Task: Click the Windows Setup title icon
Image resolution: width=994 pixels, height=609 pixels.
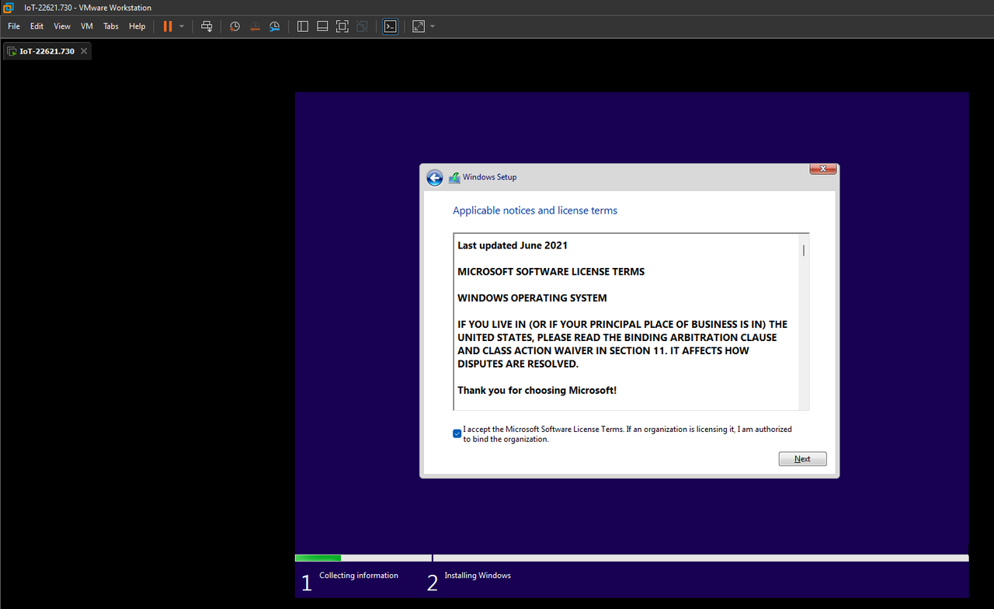Action: click(454, 178)
